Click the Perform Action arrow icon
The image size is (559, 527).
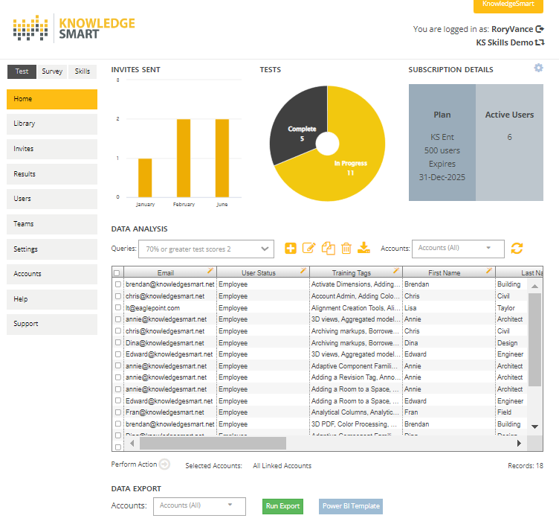[x=164, y=464]
